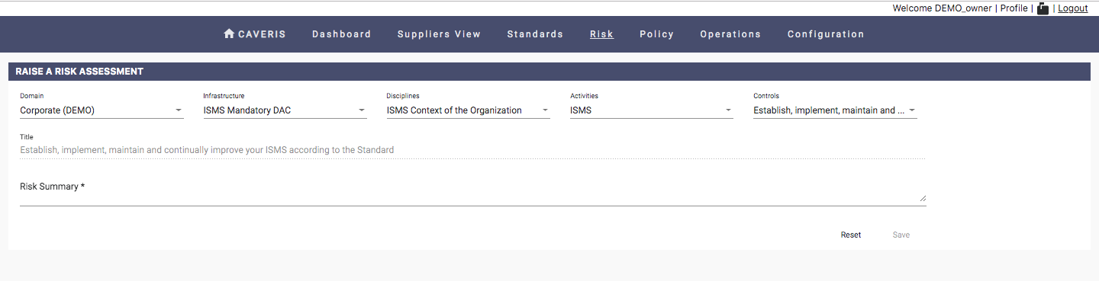Click the Reset button
1099x281 pixels.
[851, 235]
